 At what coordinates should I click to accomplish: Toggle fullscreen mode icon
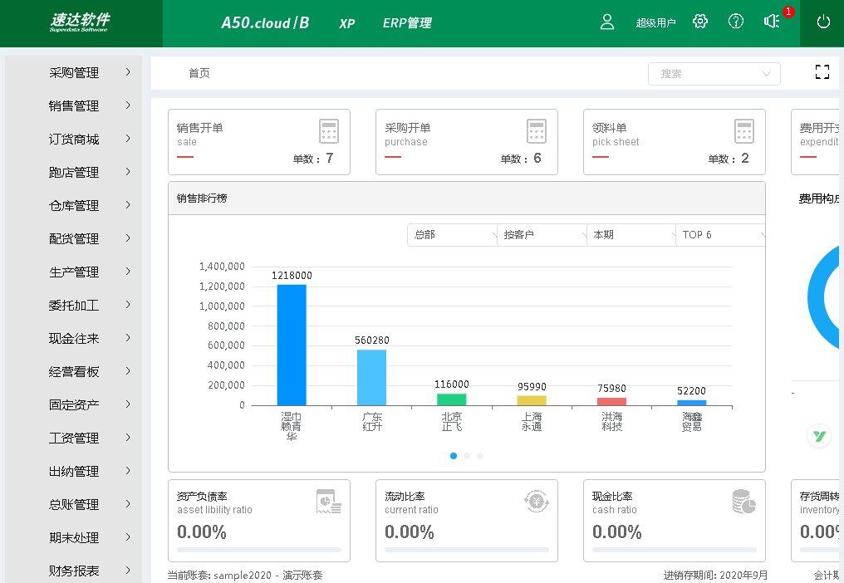822,72
